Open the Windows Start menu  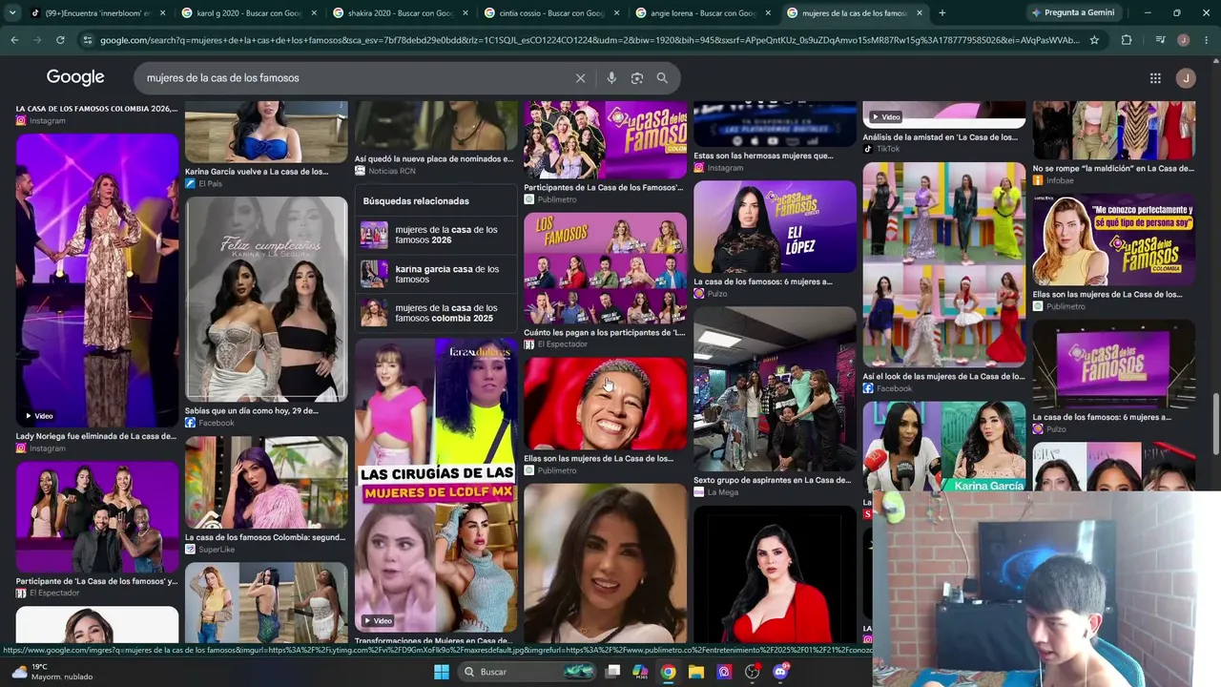442,672
